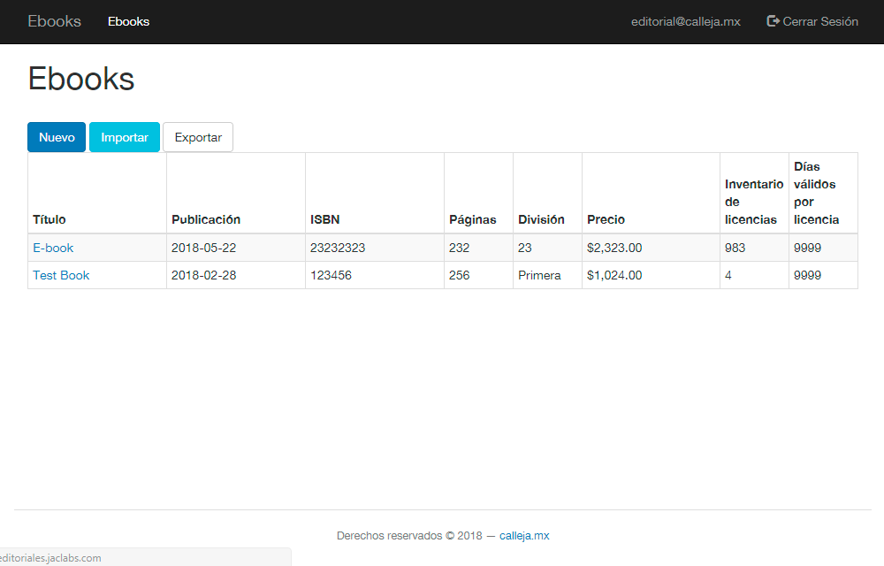Select the Ebooks navigation menu item

(128, 21)
